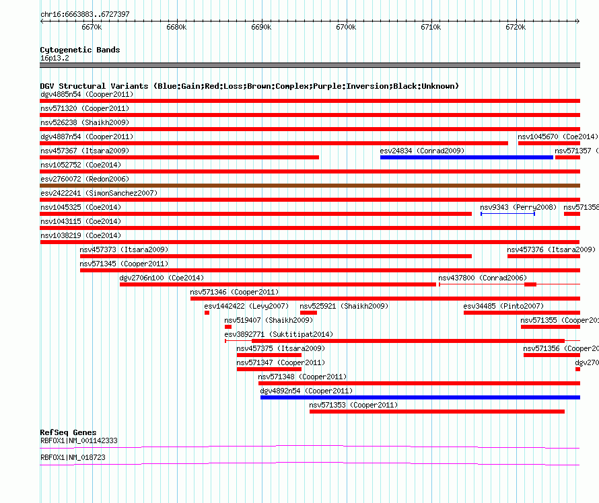
Task: Open esv2422241 (SimonSanchez2007) variant
Action: click(x=99, y=193)
